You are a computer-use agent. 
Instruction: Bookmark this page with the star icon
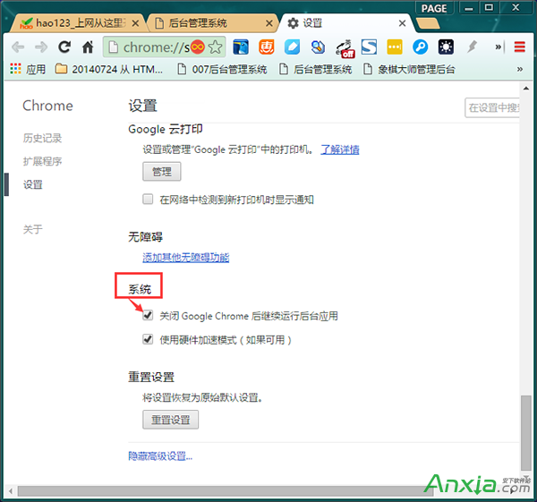tap(216, 47)
